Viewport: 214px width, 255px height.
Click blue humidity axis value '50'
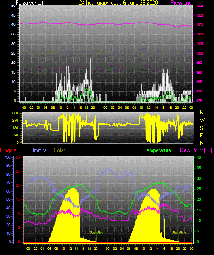click(x=8, y=199)
